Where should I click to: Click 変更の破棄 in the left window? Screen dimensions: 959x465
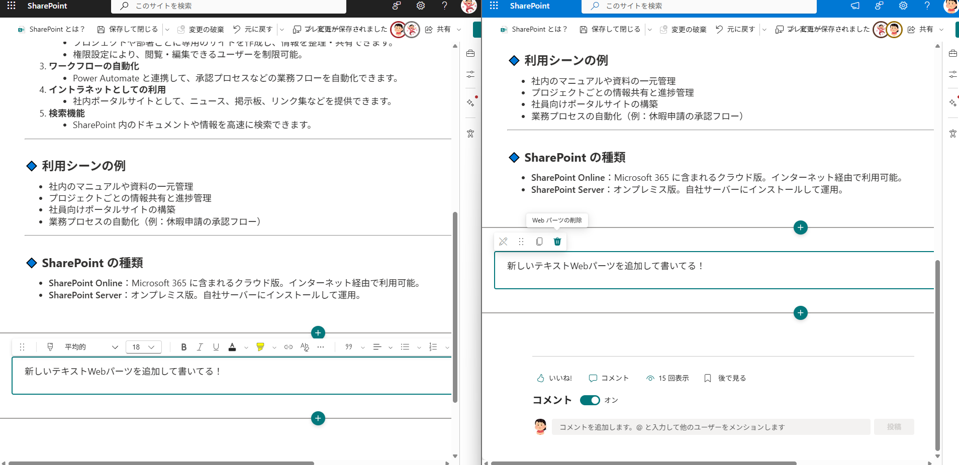(201, 29)
